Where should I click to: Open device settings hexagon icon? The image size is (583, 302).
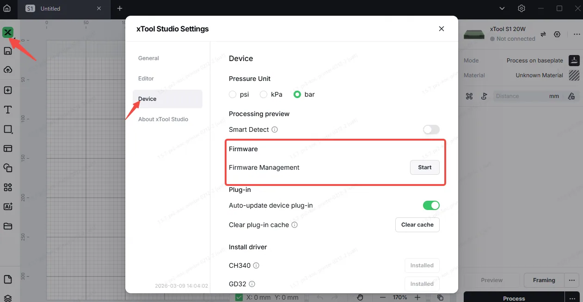[557, 34]
